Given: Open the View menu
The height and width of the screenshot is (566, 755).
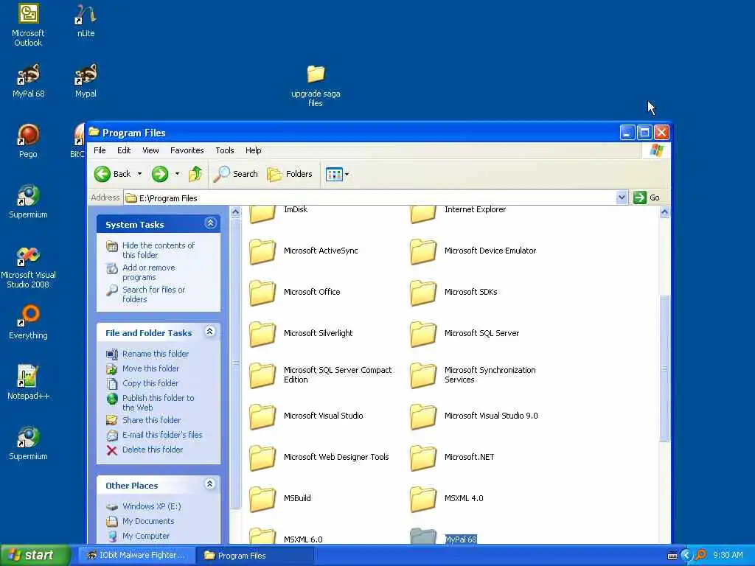Looking at the screenshot, I should click(150, 150).
